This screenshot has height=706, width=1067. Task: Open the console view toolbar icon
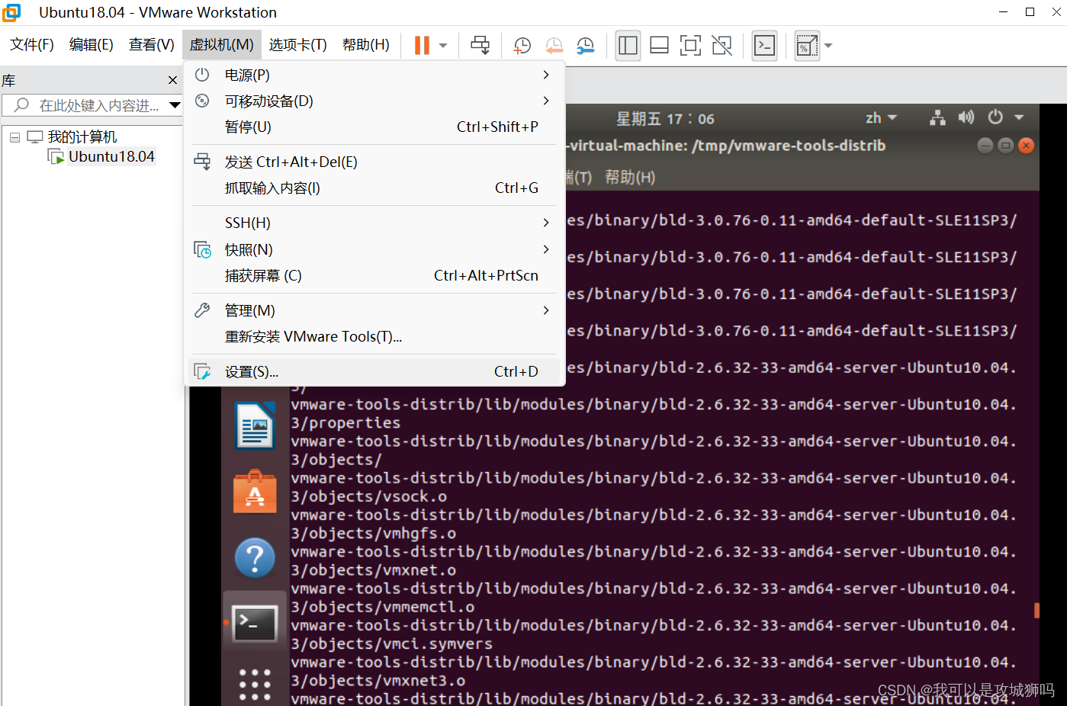coord(764,46)
